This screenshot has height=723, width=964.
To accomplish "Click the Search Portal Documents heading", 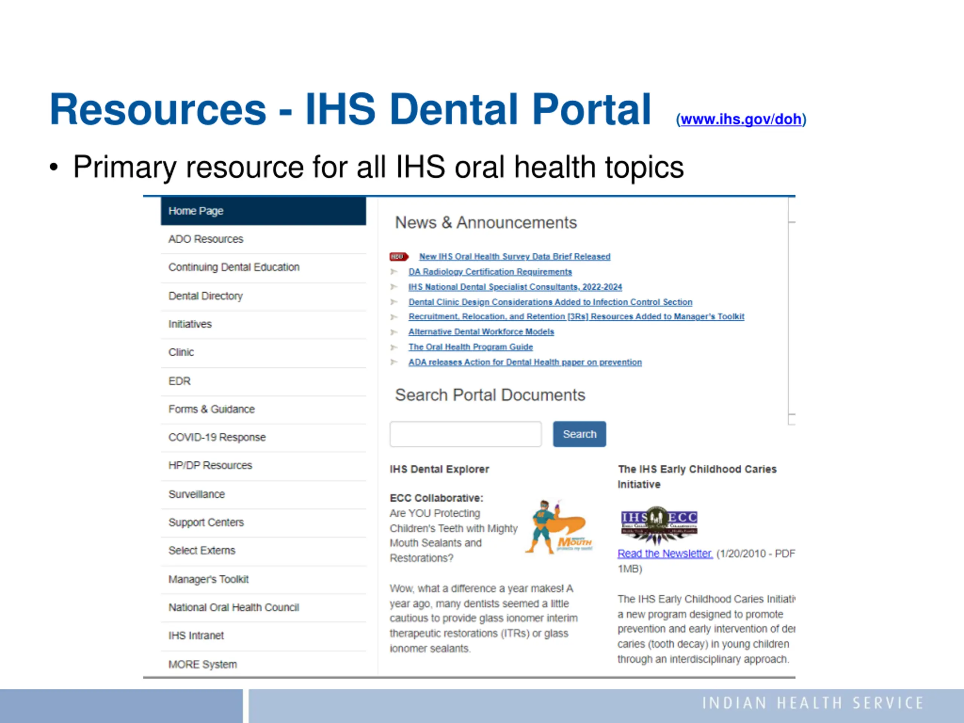I will [490, 395].
